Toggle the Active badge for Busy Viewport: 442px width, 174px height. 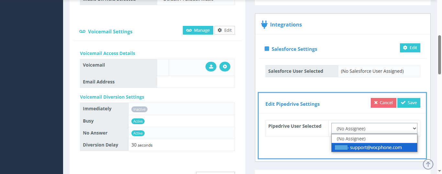(138, 121)
